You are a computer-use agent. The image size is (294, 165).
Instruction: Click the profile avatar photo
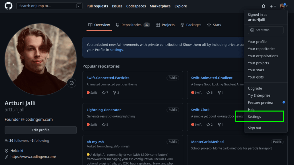point(41,59)
